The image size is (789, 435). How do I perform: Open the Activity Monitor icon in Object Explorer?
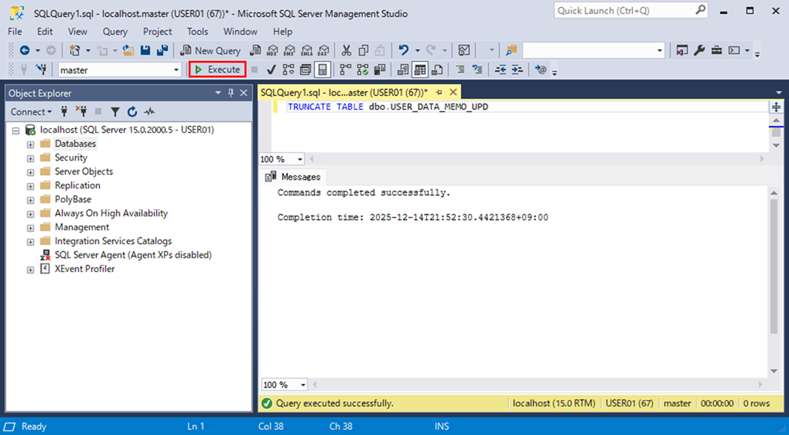click(x=149, y=112)
